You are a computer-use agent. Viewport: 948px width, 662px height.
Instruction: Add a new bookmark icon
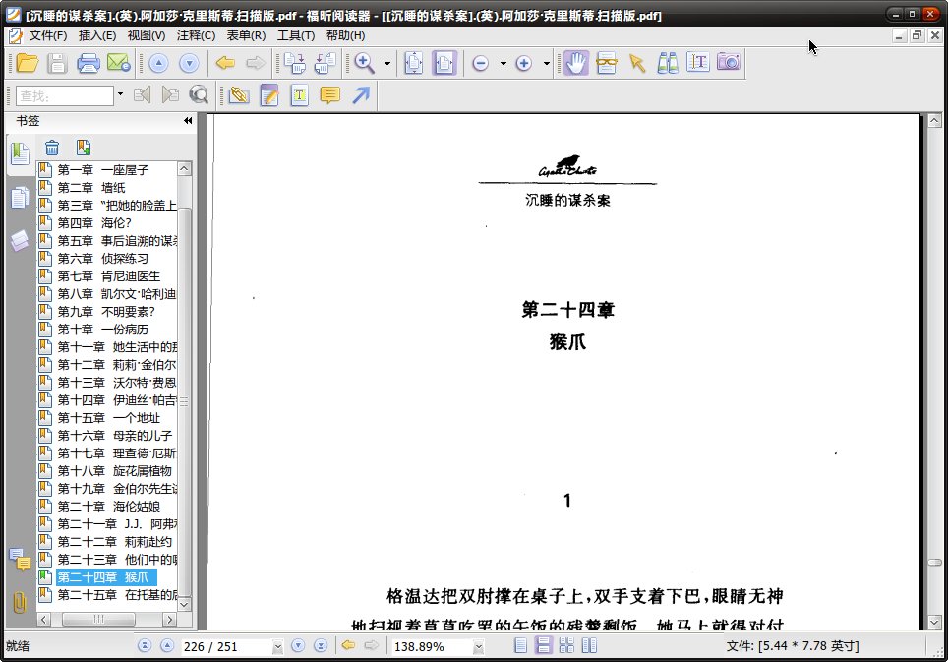point(84,147)
